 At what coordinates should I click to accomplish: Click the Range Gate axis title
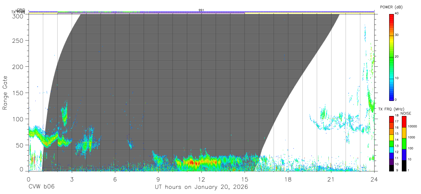5,93
